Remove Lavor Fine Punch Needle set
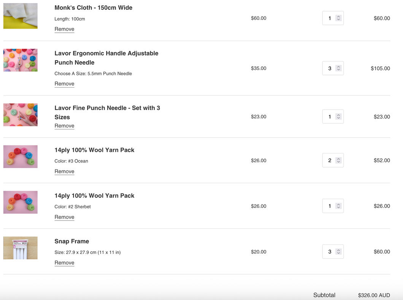The image size is (403, 300). (64, 126)
